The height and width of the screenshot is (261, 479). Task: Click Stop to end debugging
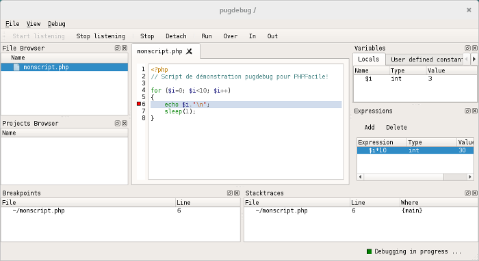147,36
